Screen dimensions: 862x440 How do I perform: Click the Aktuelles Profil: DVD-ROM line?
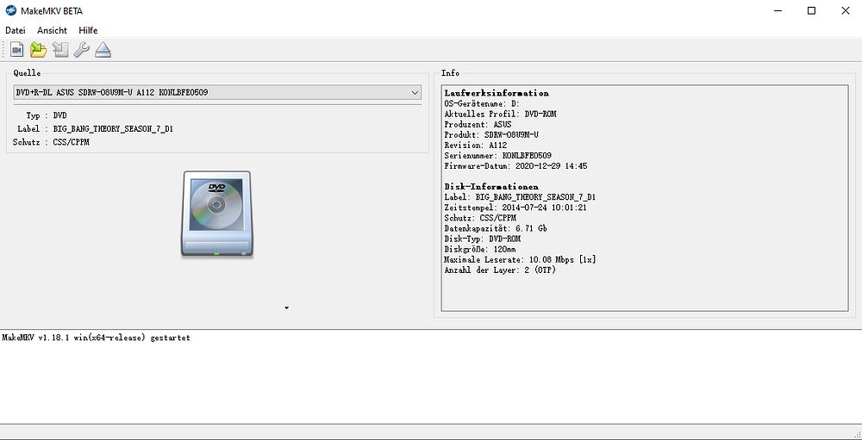pyautogui.click(x=500, y=114)
